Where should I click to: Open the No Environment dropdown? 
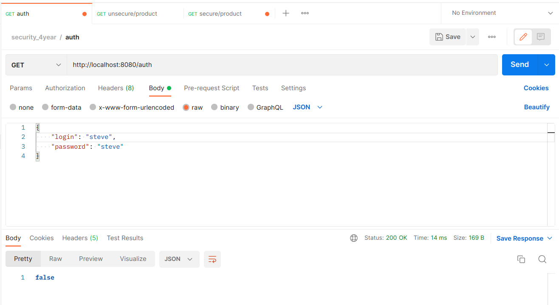(499, 13)
